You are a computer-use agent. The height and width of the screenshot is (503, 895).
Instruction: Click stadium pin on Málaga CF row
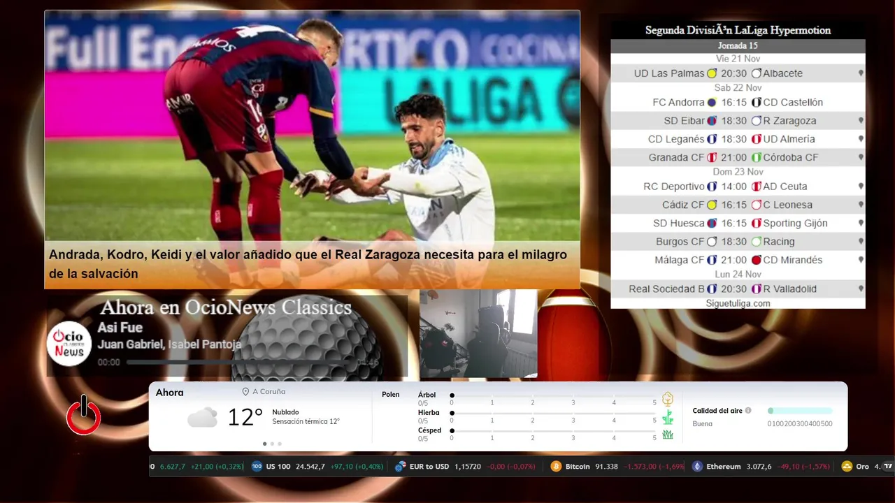(x=861, y=260)
